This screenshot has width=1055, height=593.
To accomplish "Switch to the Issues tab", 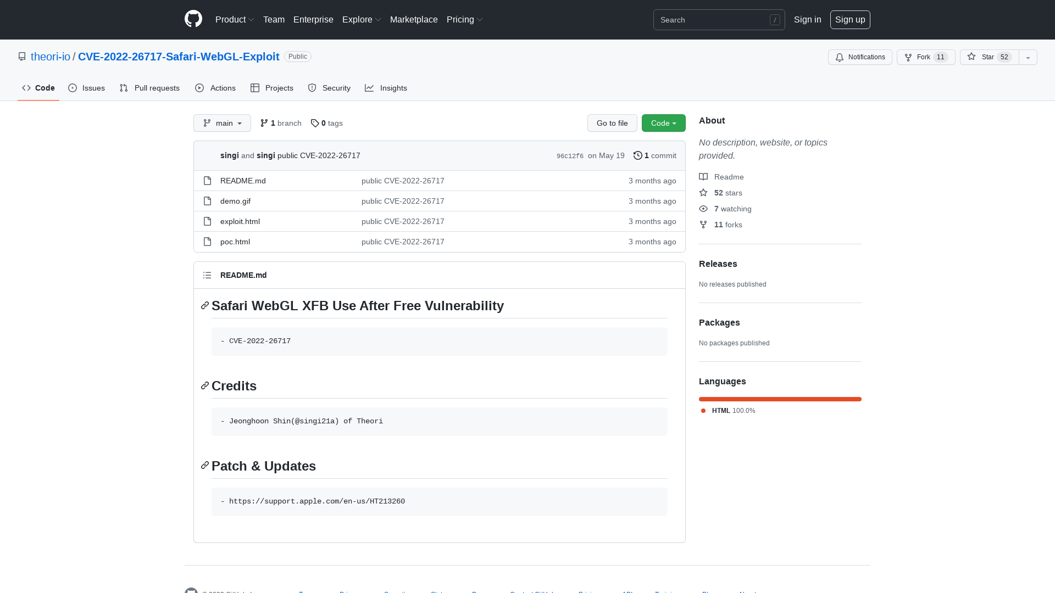I will 87,88.
